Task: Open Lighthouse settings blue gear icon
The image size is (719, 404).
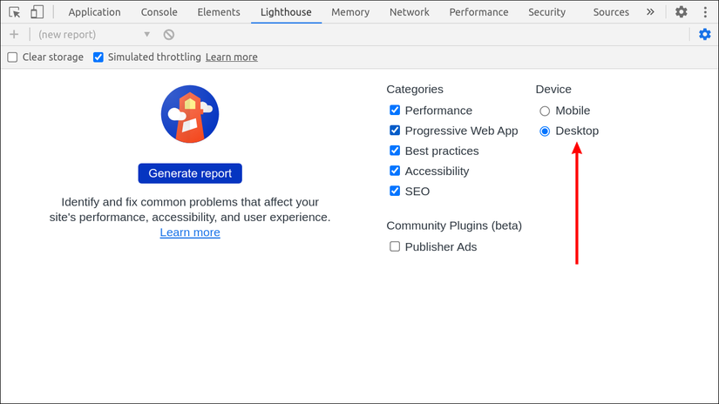Action: pos(704,34)
